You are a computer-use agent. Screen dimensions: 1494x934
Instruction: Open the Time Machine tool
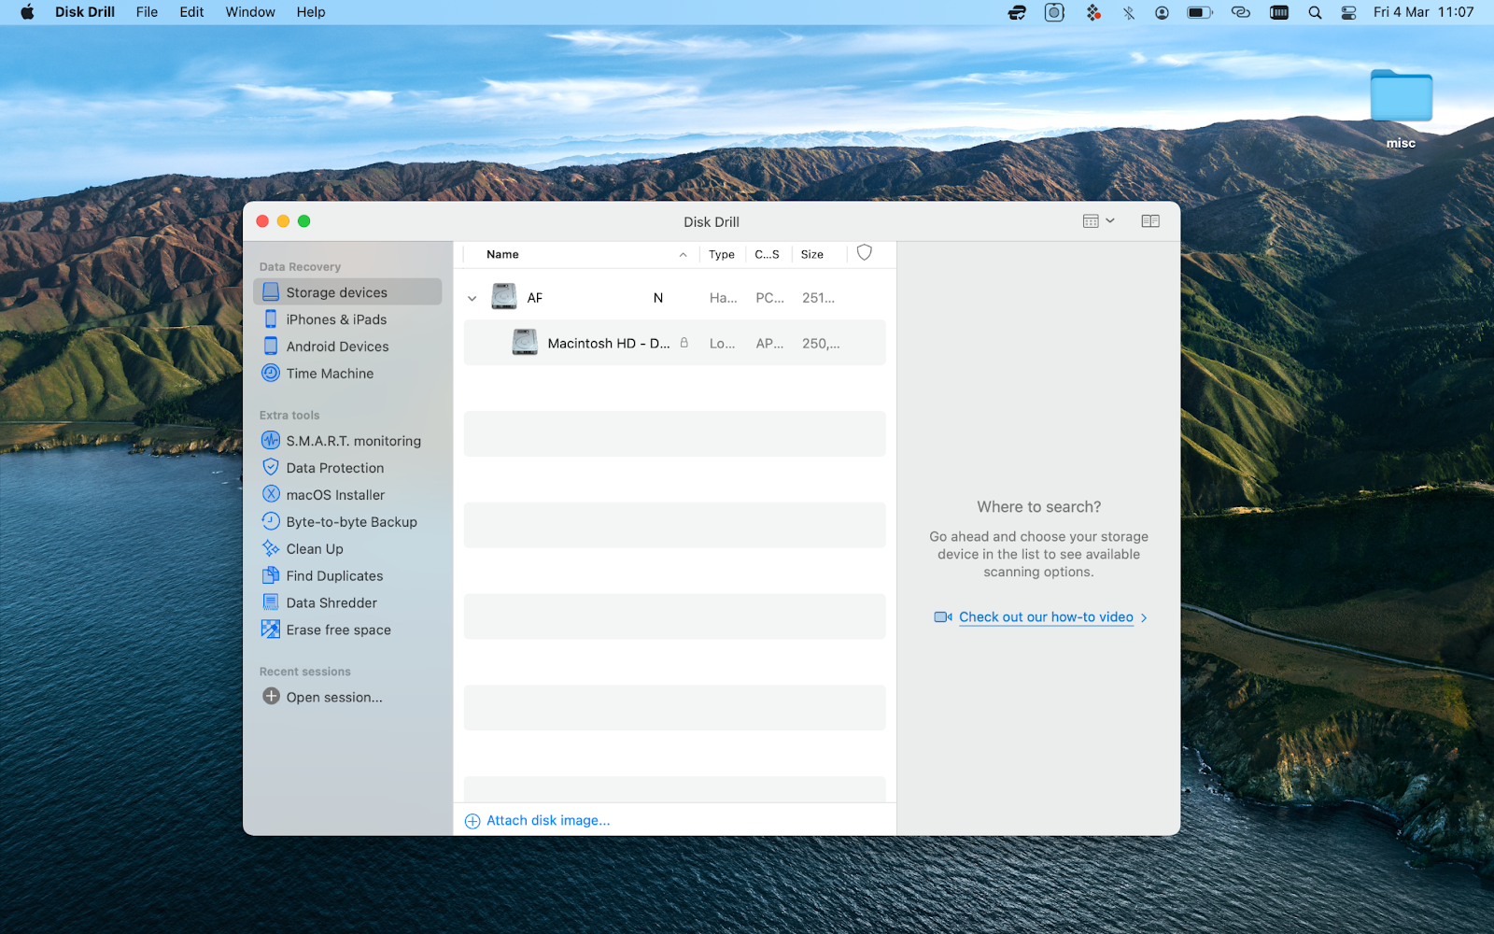pos(329,373)
